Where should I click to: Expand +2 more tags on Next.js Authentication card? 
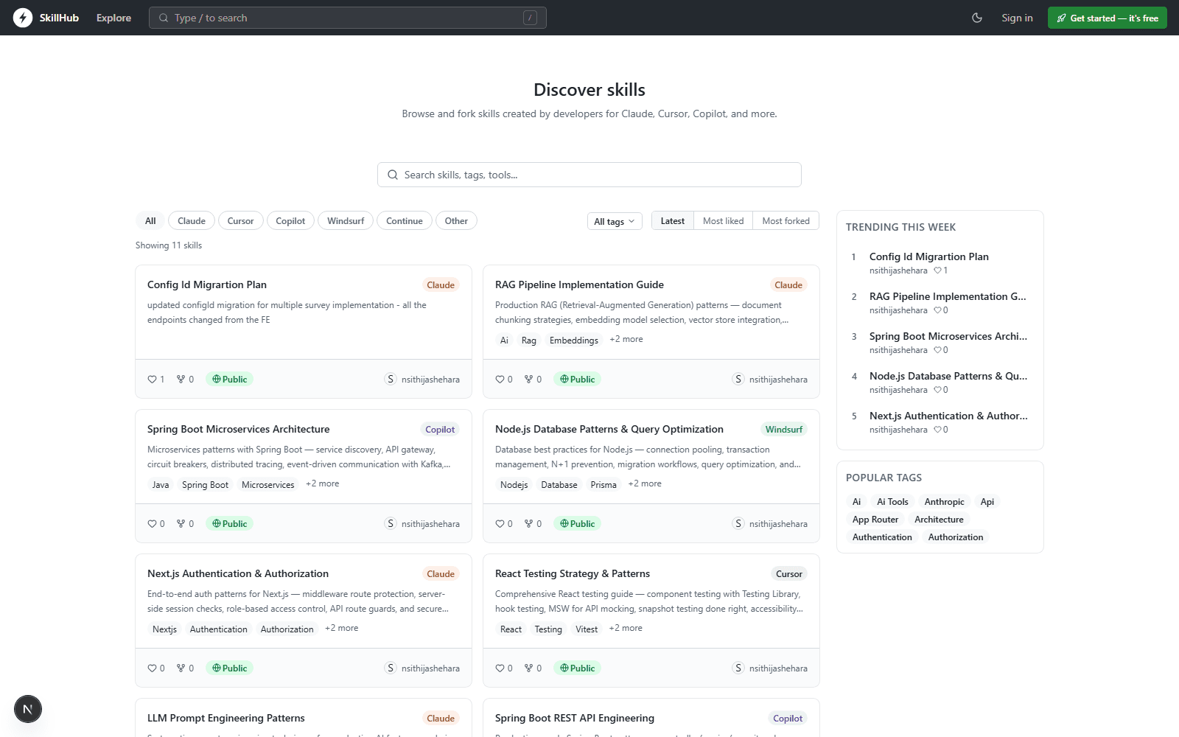342,628
